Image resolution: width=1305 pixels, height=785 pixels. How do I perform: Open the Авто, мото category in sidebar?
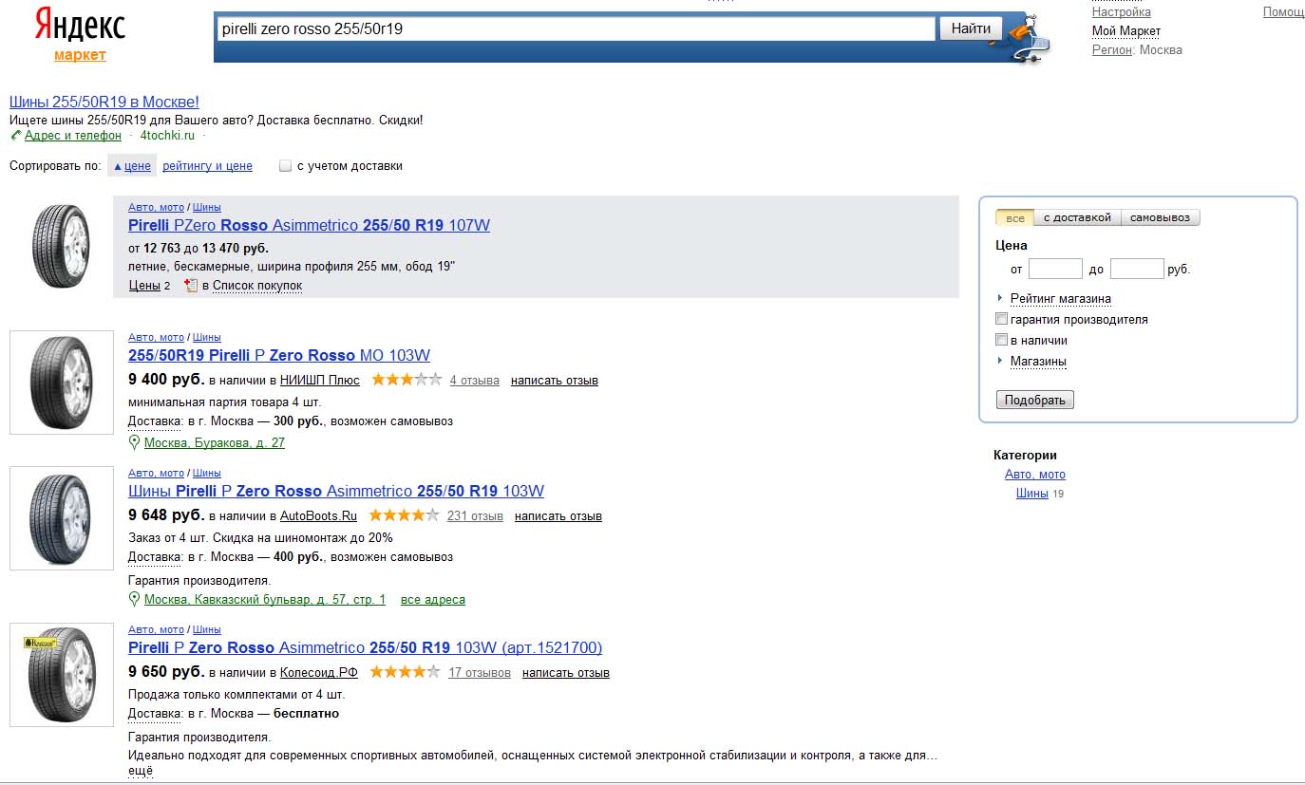pyautogui.click(x=1035, y=475)
